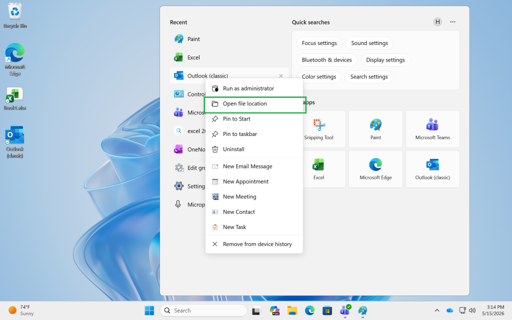Click Microphone icon in Recent list
This screenshot has height=320, width=512.
pos(178,204)
